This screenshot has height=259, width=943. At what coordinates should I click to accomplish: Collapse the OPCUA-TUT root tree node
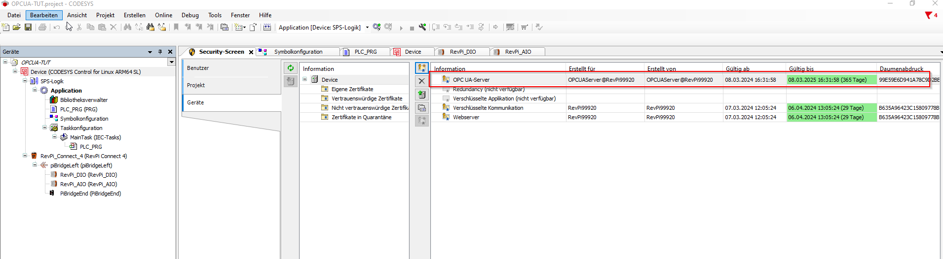(5, 62)
